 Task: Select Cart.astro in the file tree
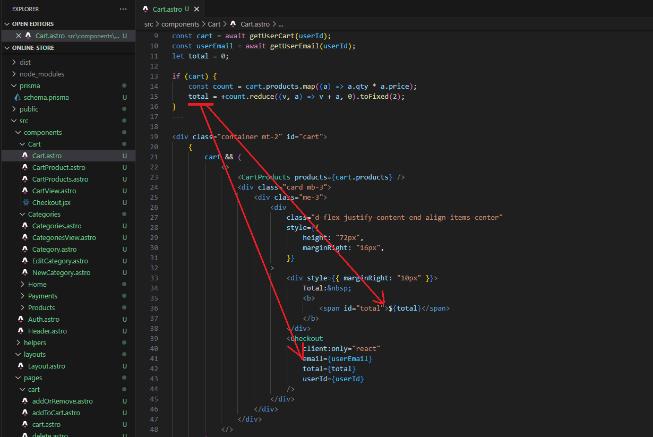[x=47, y=156]
